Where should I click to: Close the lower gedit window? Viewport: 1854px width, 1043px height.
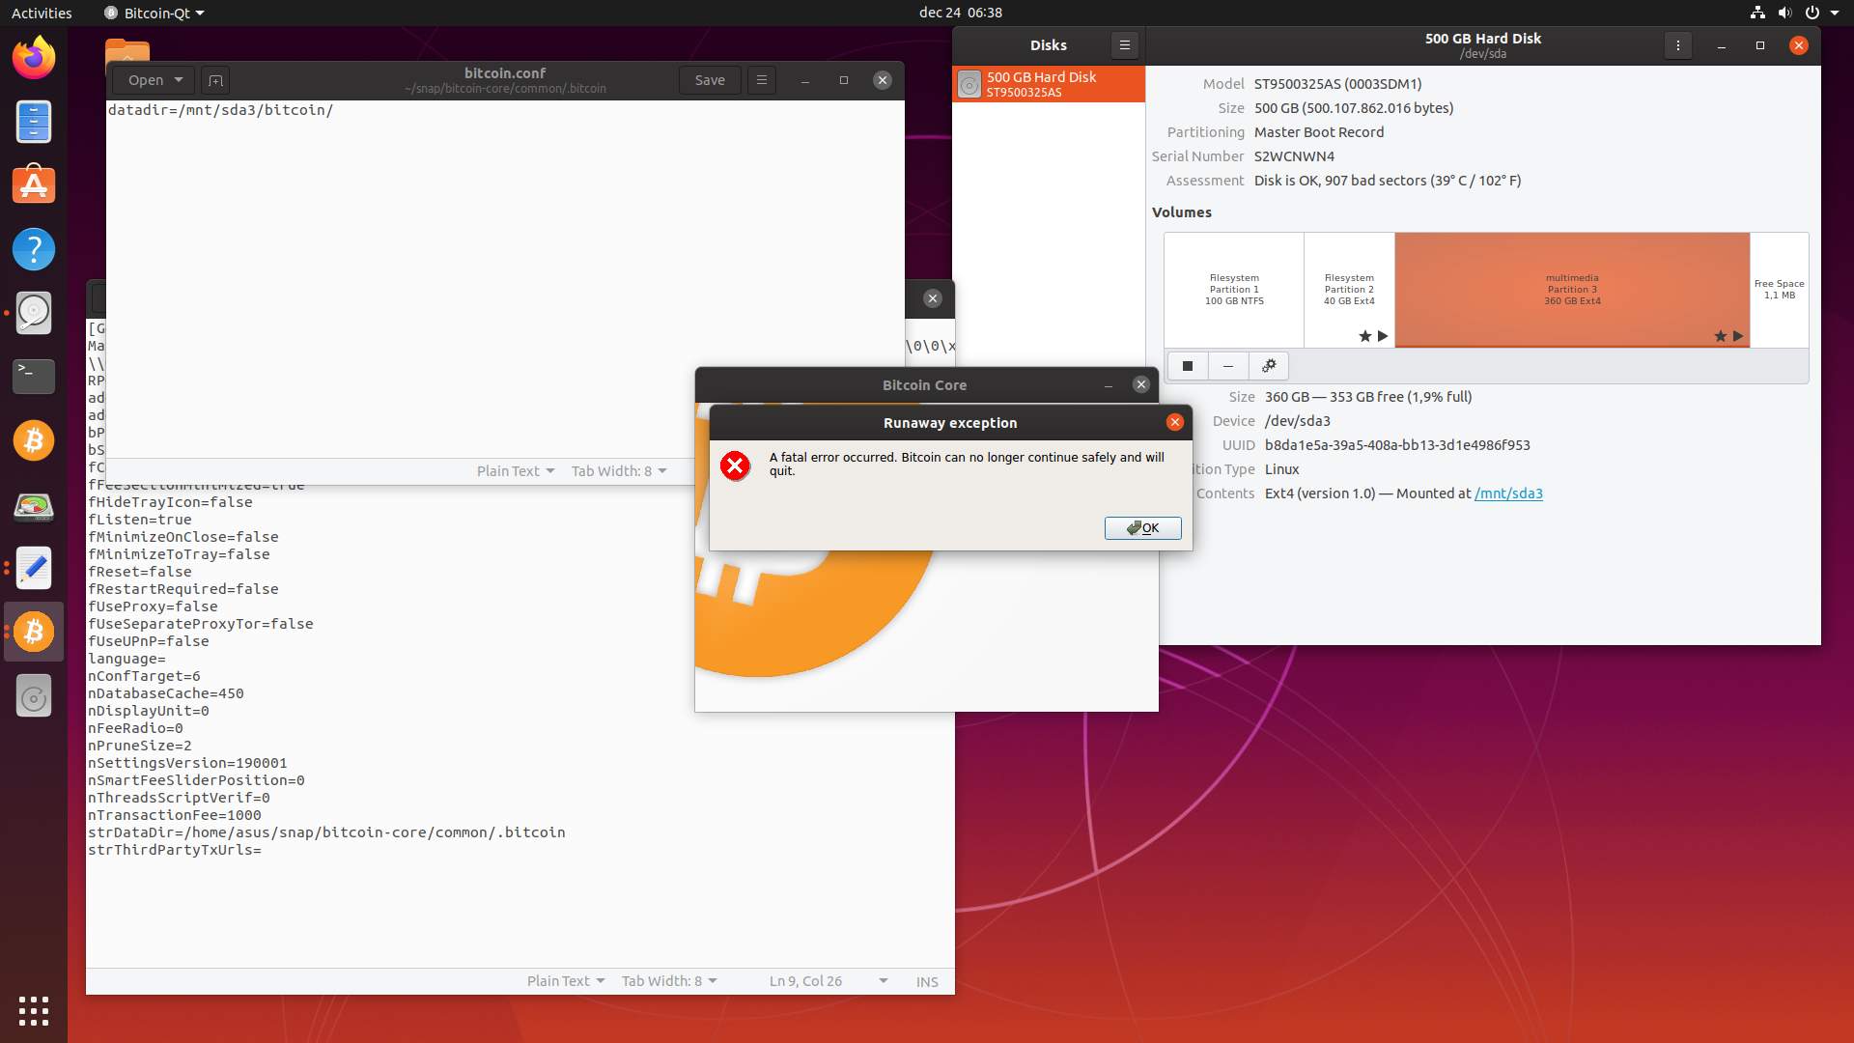932,298
